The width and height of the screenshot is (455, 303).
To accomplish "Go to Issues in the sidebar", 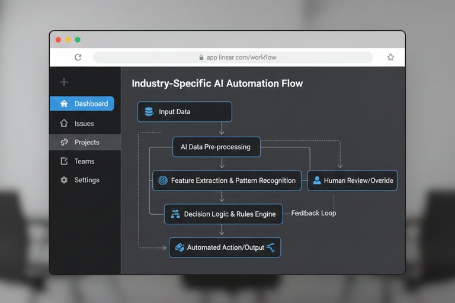I will pyautogui.click(x=85, y=124).
